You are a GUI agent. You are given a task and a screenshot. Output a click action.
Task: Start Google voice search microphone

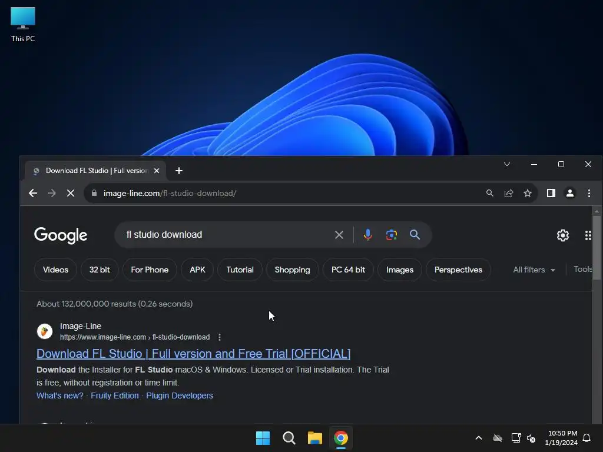coord(367,234)
